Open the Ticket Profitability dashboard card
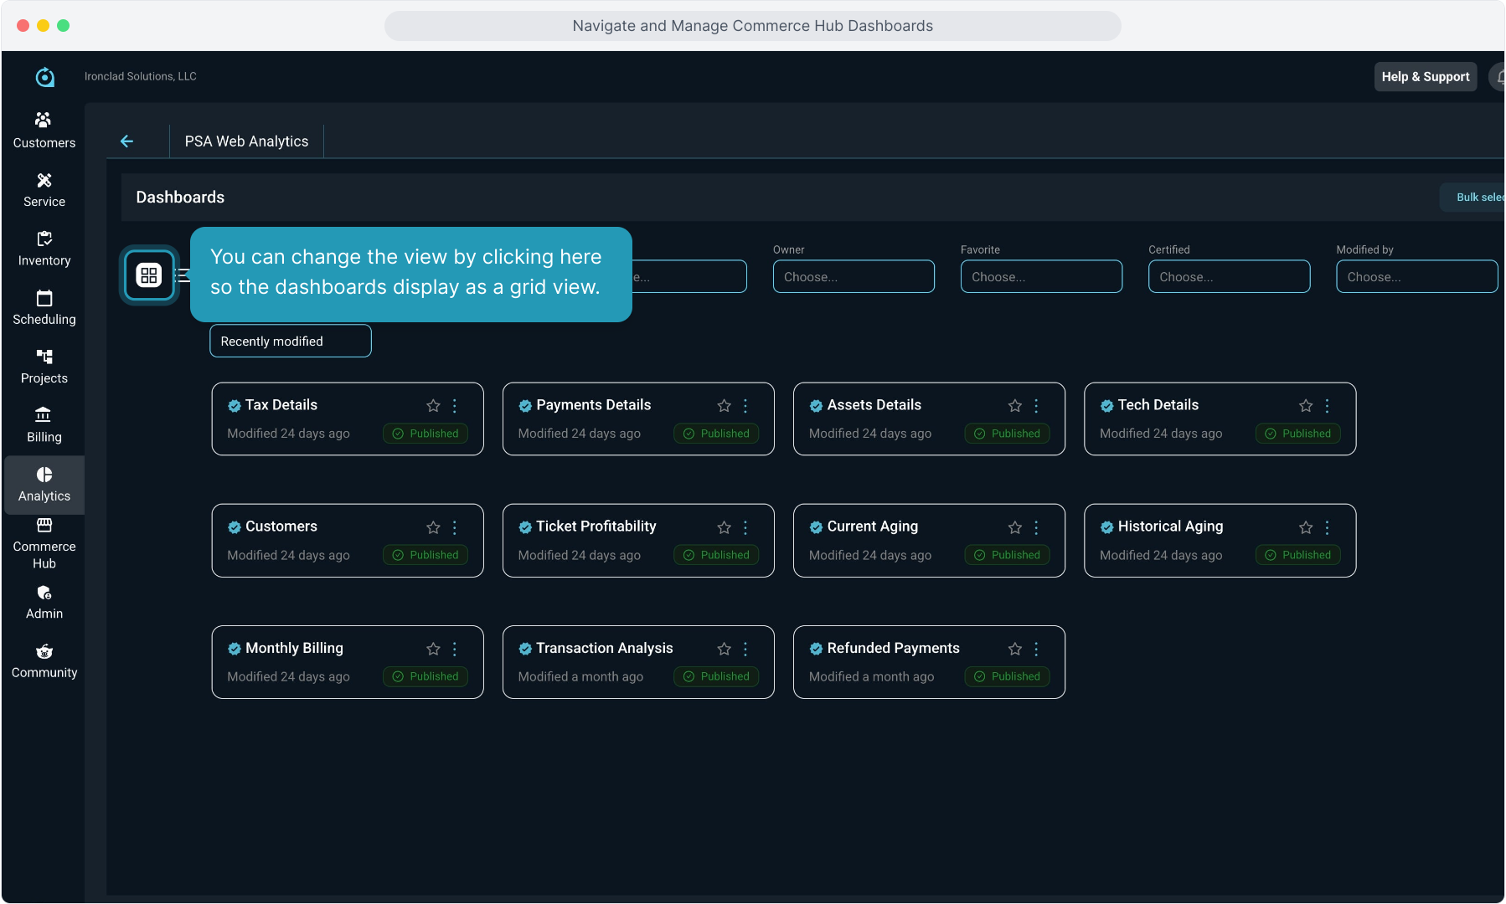The image size is (1506, 904). (596, 526)
